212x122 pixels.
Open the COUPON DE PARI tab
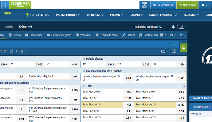[x=201, y=107]
